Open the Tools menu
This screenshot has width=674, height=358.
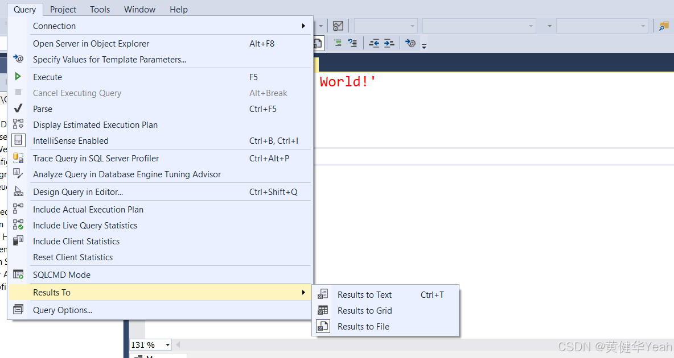coord(100,9)
